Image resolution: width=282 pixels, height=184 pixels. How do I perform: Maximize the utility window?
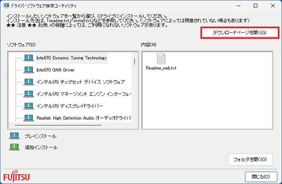click(x=255, y=6)
